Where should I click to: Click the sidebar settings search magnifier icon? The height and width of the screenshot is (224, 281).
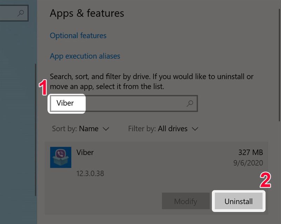point(21,13)
